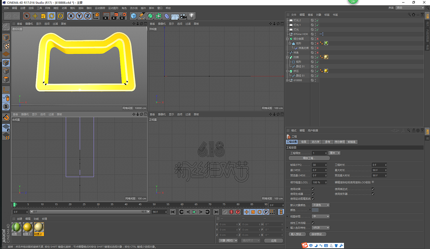The width and height of the screenshot is (430, 249).
Task: Click the 保存预设... button
Action: (317, 234)
